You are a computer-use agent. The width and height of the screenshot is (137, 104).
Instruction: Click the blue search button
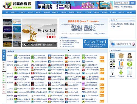[132, 3]
